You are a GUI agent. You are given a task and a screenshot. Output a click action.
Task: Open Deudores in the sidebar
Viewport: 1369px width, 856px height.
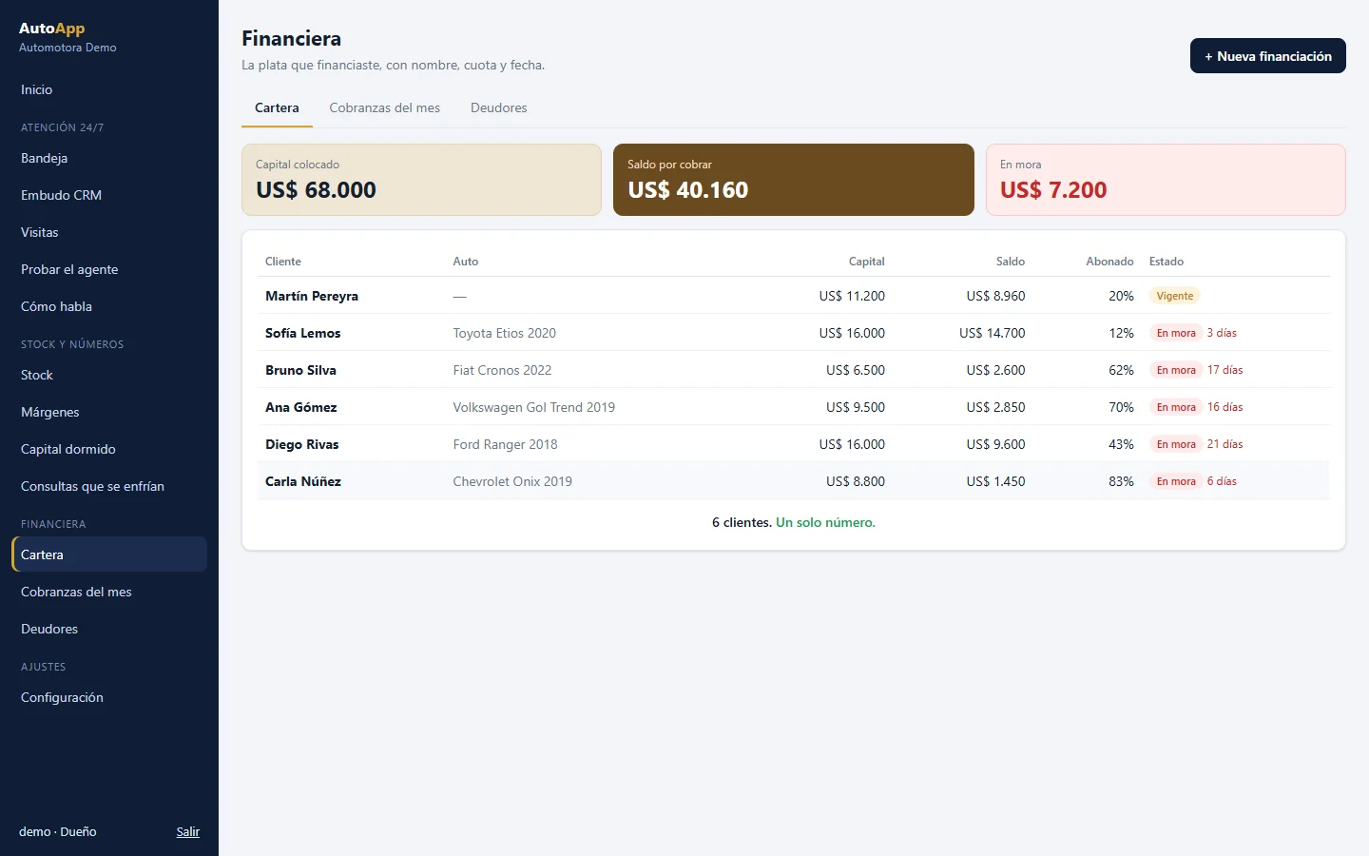109,629
